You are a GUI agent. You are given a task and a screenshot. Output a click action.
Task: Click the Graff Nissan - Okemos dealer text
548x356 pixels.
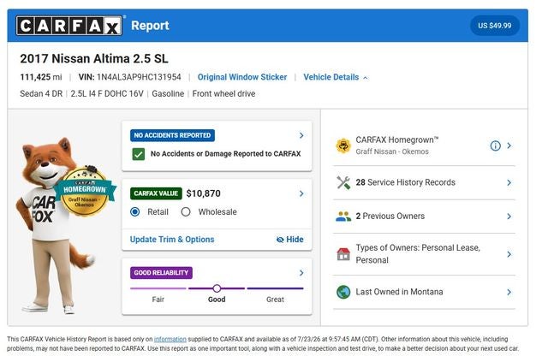(x=392, y=152)
